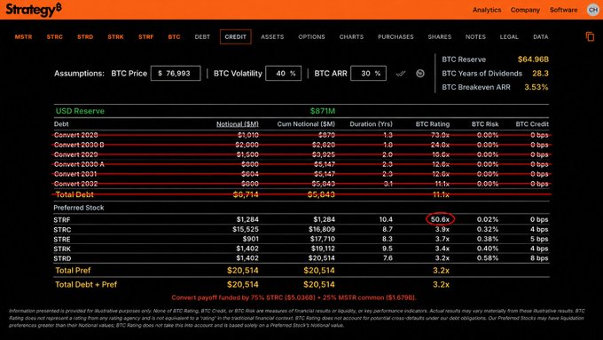Switch to the BTC tab

coord(174,37)
